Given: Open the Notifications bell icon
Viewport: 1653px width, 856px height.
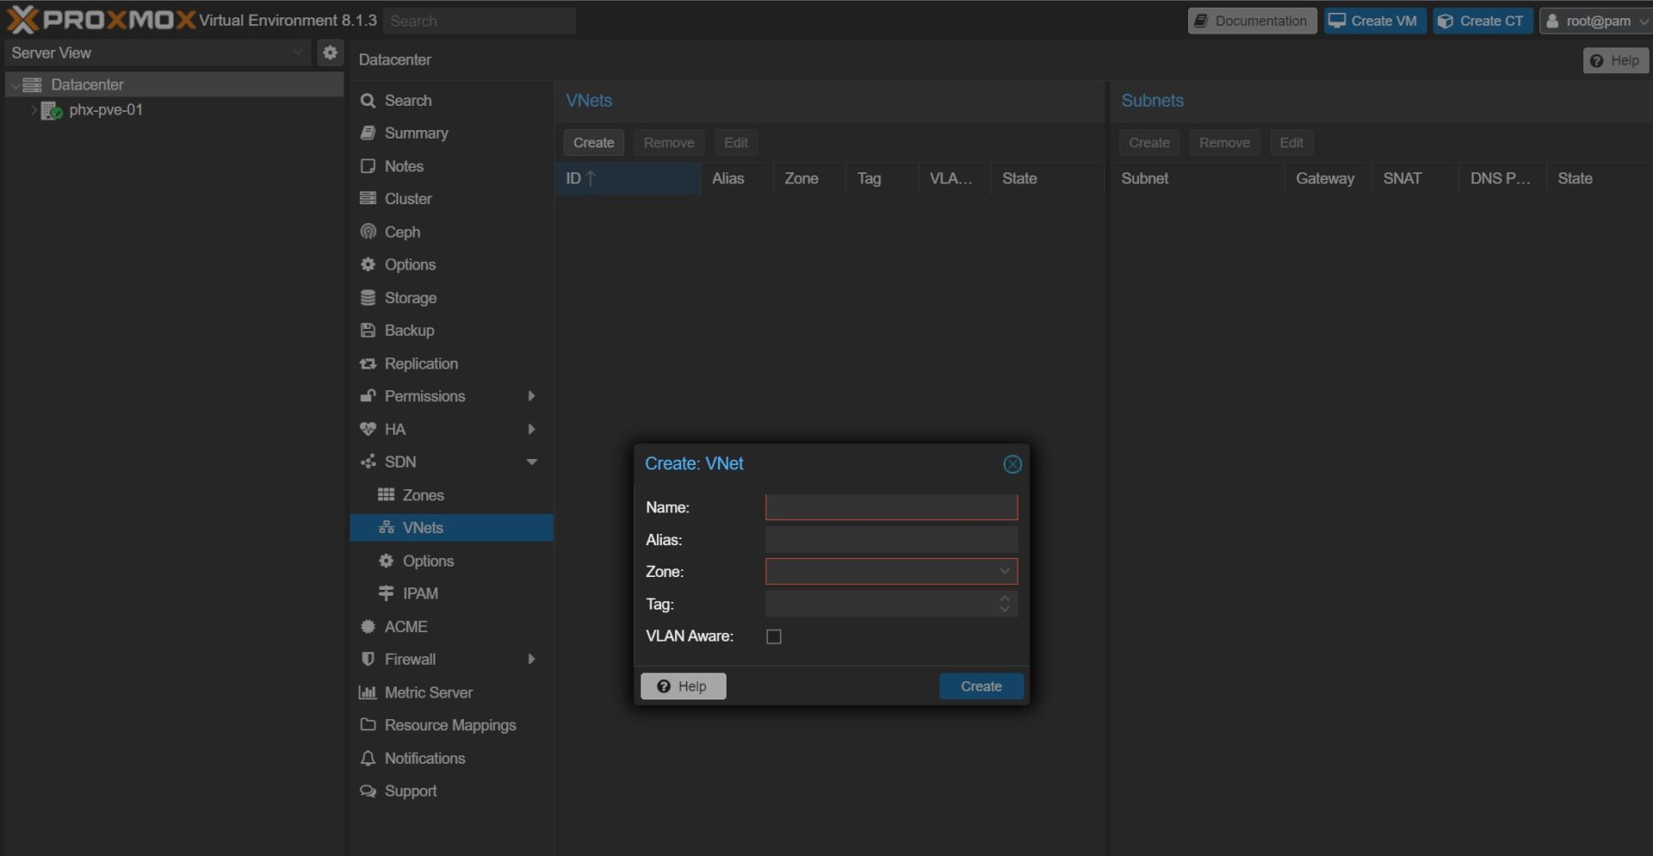Looking at the screenshot, I should tap(368, 758).
